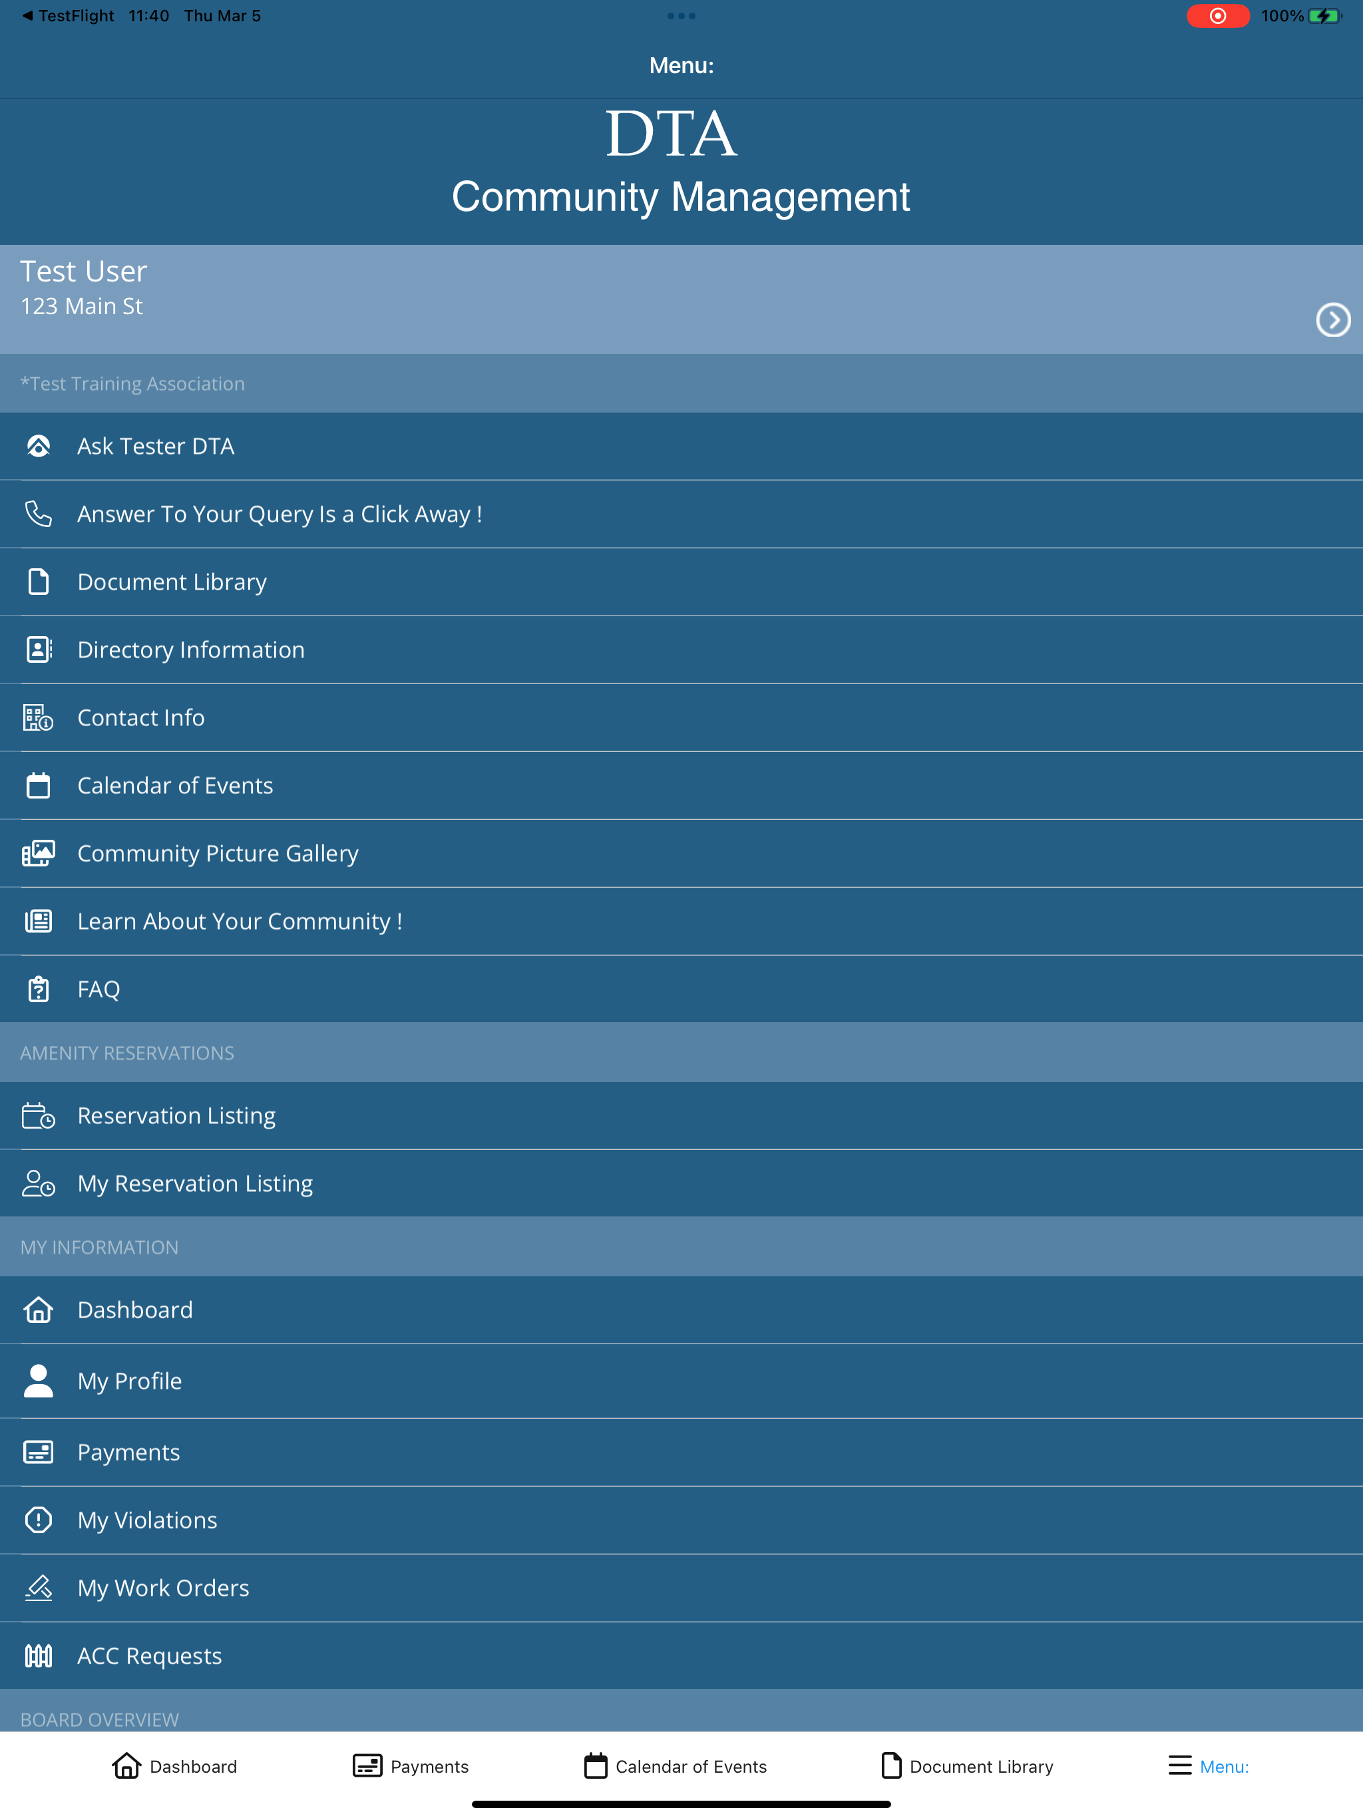
Task: Tap the hamburger menu icon in bottom bar
Action: 1180,1765
